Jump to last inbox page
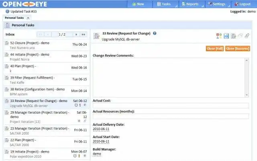 point(84,35)
